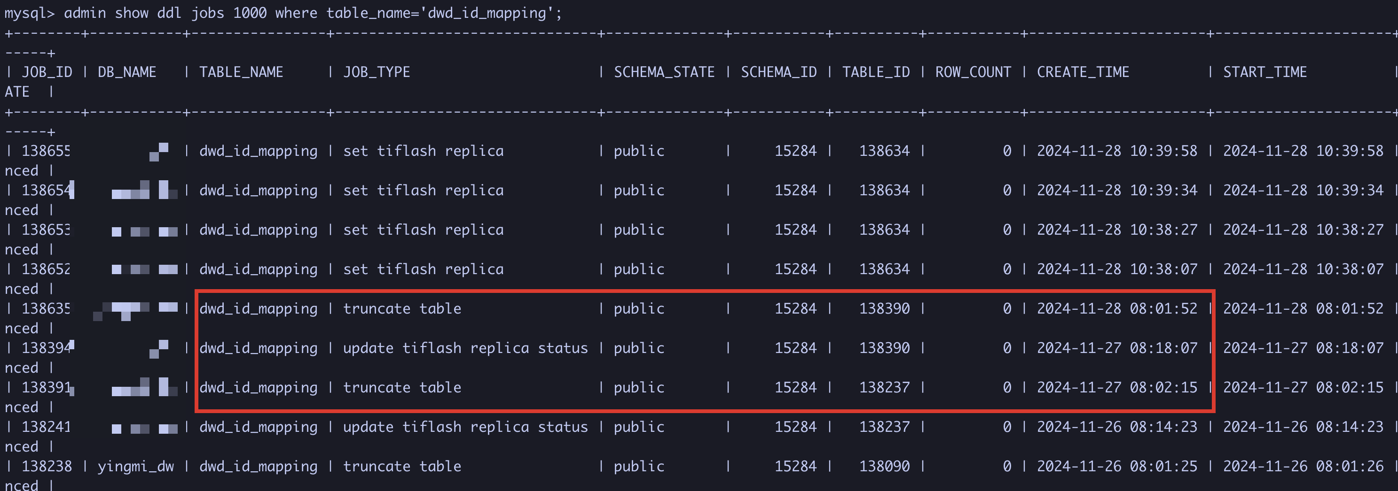Click the START_TIME column header
This screenshot has width=1398, height=491.
[x=1264, y=72]
